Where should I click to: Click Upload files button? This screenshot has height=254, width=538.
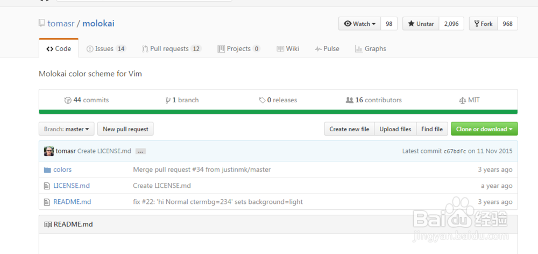[395, 129]
